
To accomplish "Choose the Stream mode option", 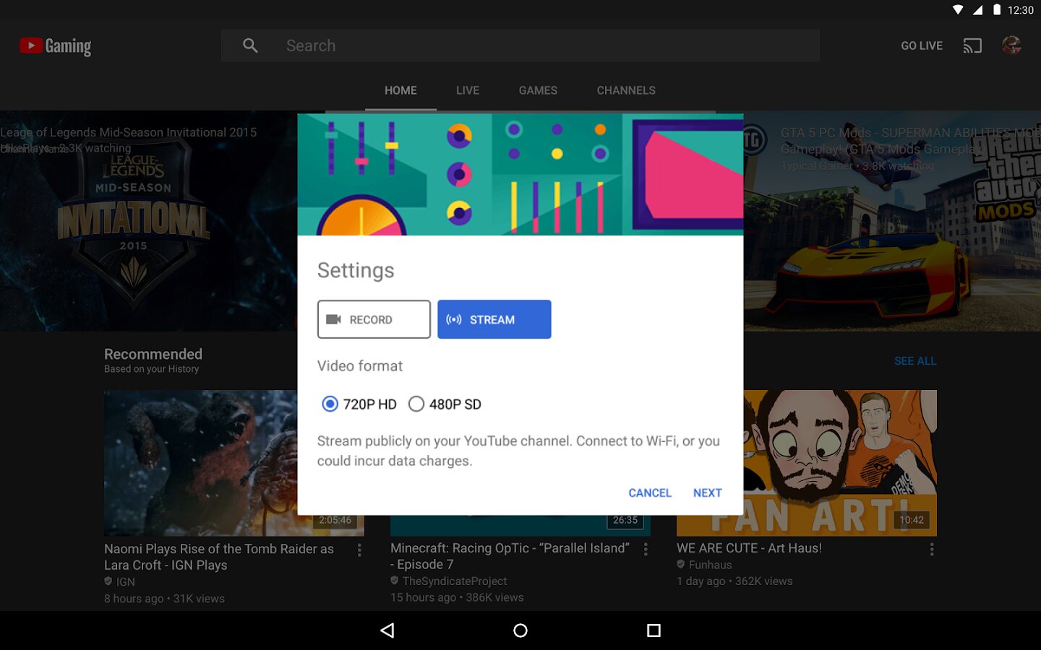I will pos(494,319).
